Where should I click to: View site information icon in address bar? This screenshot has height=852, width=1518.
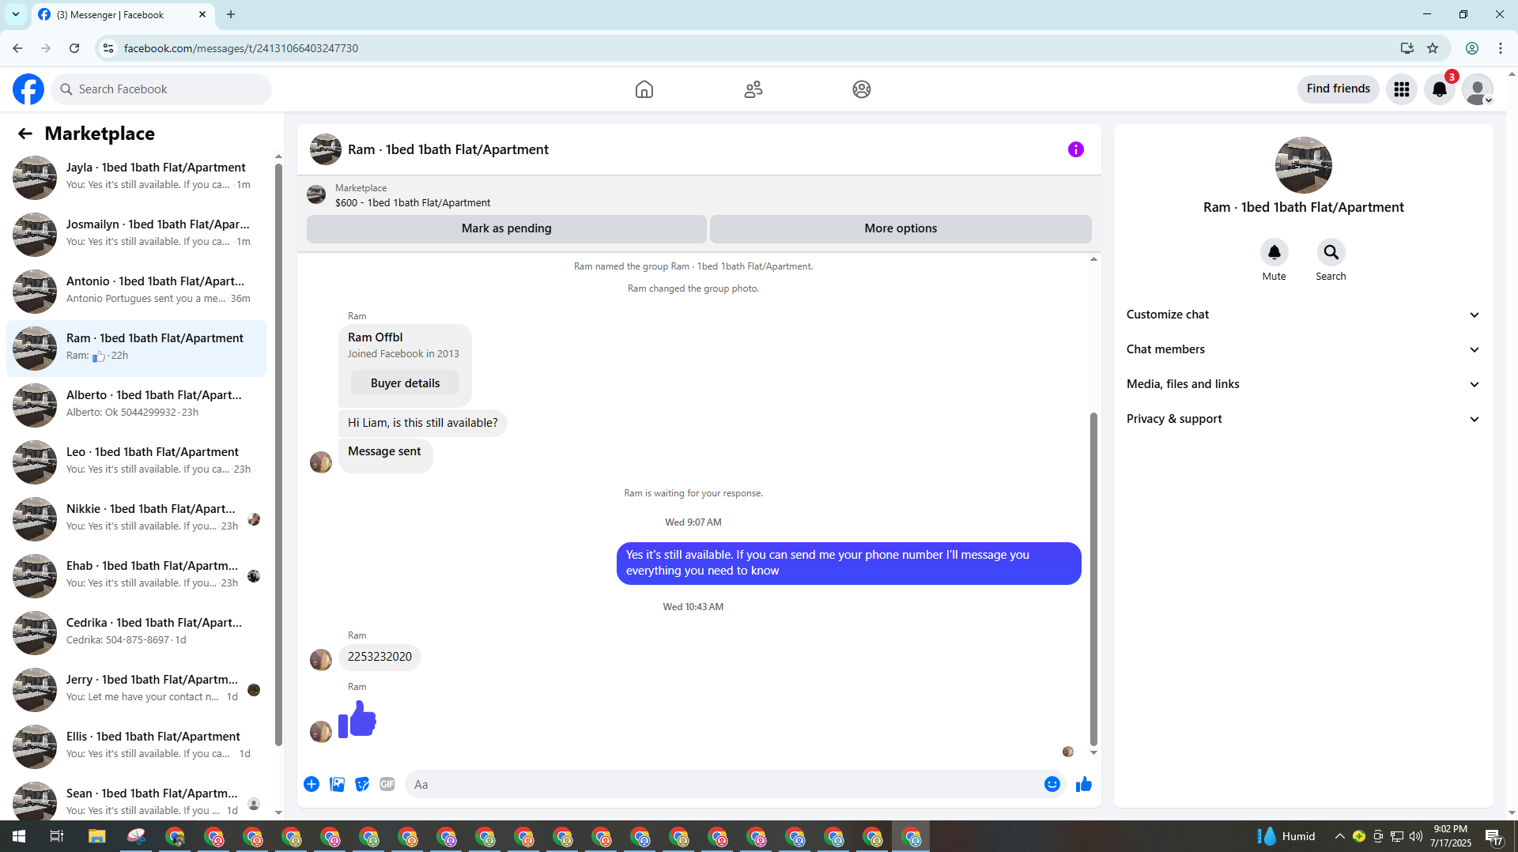pos(108,48)
